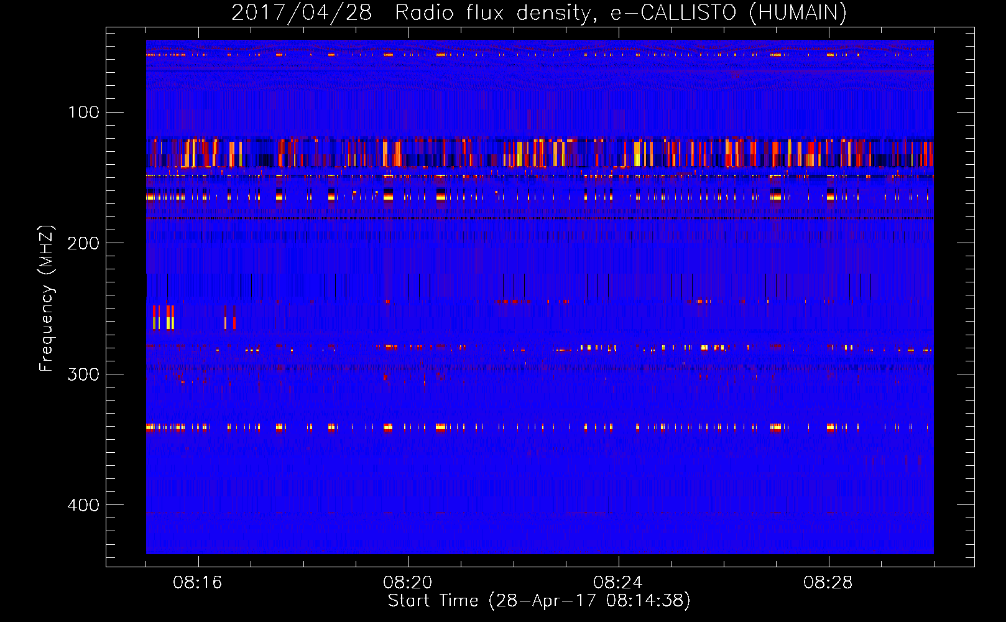Click the '100' frequency tick label
The height and width of the screenshot is (622, 1006).
[83, 112]
